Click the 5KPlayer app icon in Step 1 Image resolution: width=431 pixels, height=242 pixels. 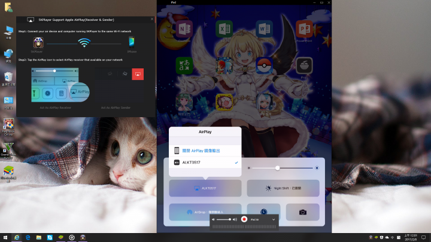point(38,42)
